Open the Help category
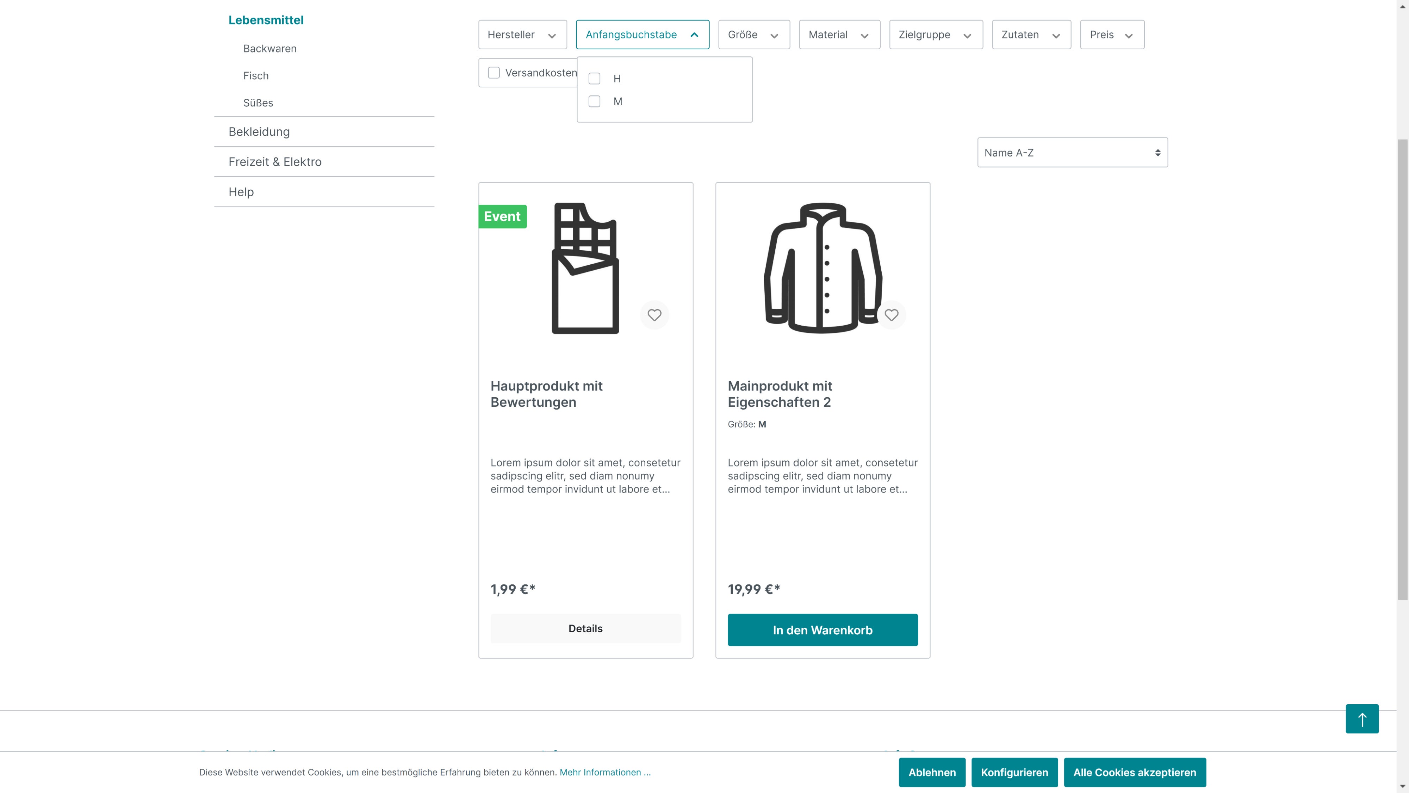Image resolution: width=1409 pixels, height=793 pixels. click(x=241, y=192)
